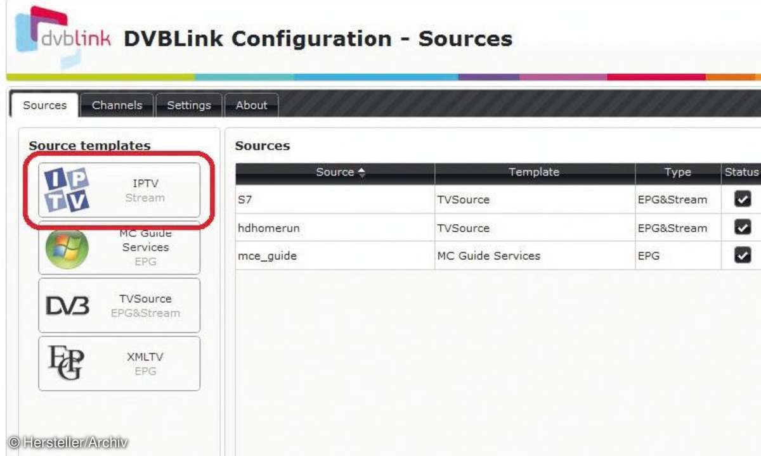Open the About tab

(x=252, y=105)
